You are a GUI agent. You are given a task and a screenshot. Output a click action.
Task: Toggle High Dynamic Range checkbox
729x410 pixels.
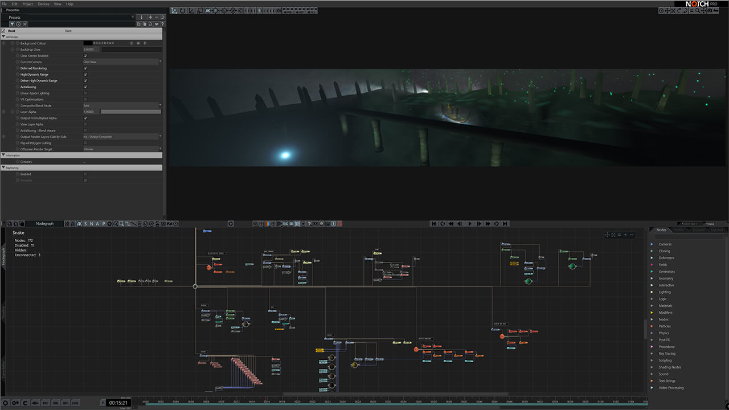pos(85,75)
